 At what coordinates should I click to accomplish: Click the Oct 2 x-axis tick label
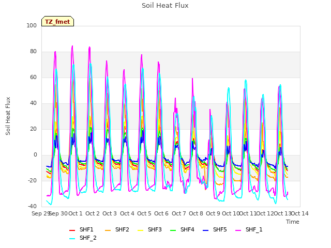(93, 213)
